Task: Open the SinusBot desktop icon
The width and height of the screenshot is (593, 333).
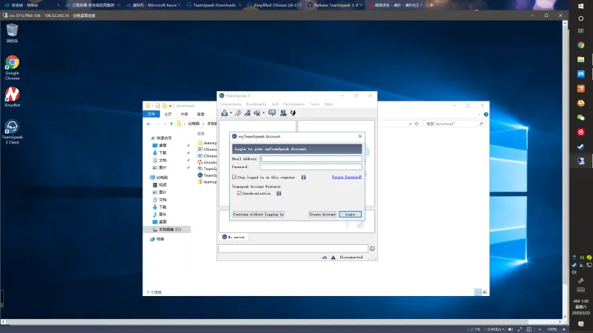Action: pos(12,97)
